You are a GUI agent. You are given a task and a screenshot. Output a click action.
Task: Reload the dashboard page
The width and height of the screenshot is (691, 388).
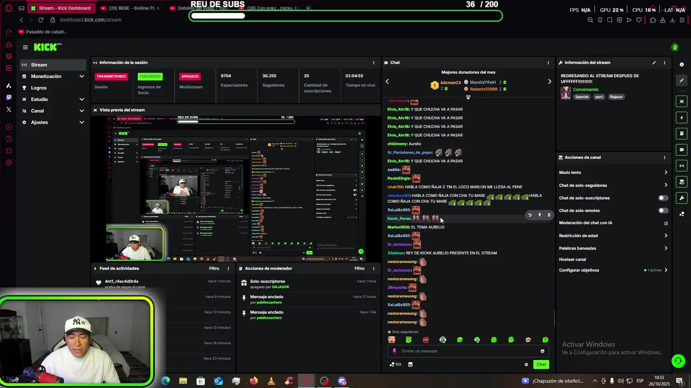point(40,20)
